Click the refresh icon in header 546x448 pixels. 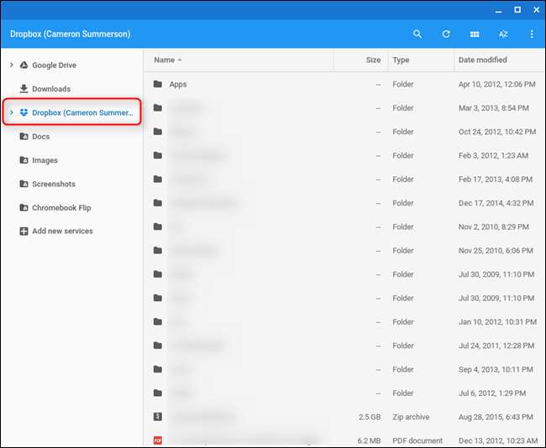click(x=446, y=34)
